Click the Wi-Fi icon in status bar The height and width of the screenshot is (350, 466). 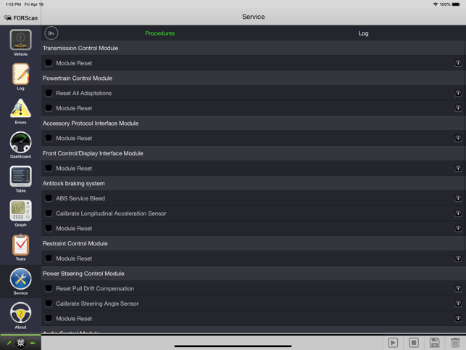(x=436, y=4)
